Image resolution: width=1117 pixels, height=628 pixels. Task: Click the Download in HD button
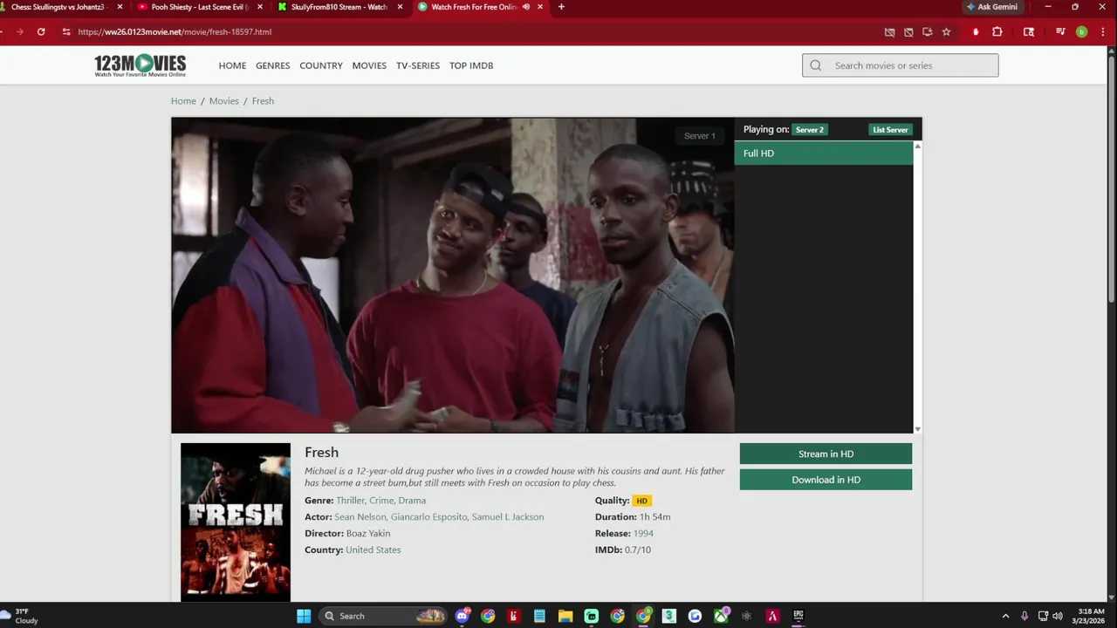[826, 480]
